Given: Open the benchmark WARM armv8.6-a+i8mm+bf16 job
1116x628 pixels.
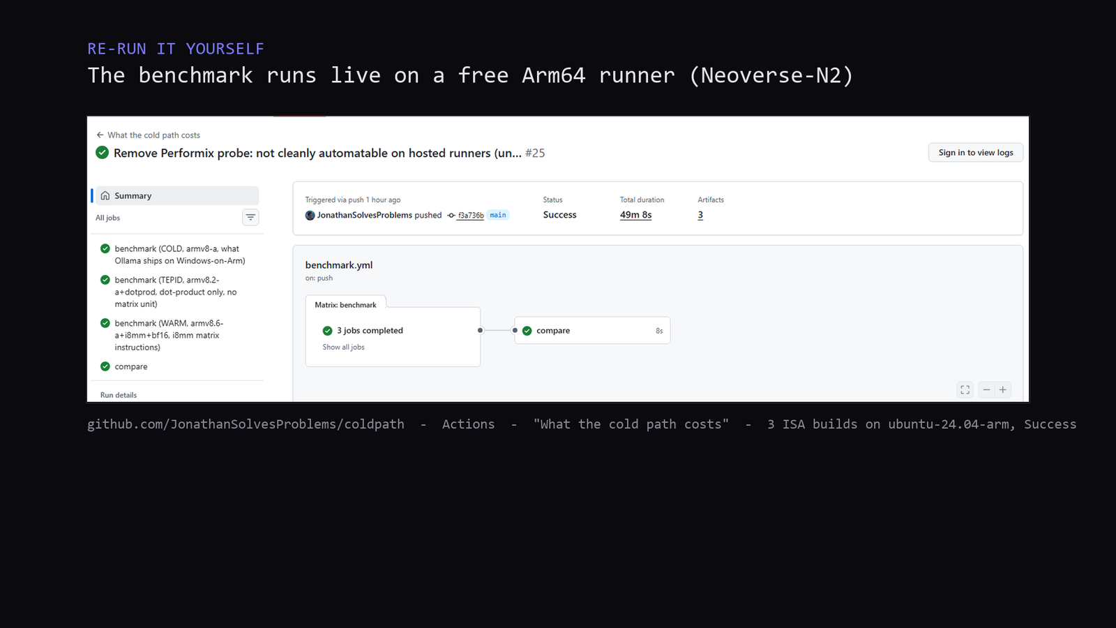Looking at the screenshot, I should (169, 335).
